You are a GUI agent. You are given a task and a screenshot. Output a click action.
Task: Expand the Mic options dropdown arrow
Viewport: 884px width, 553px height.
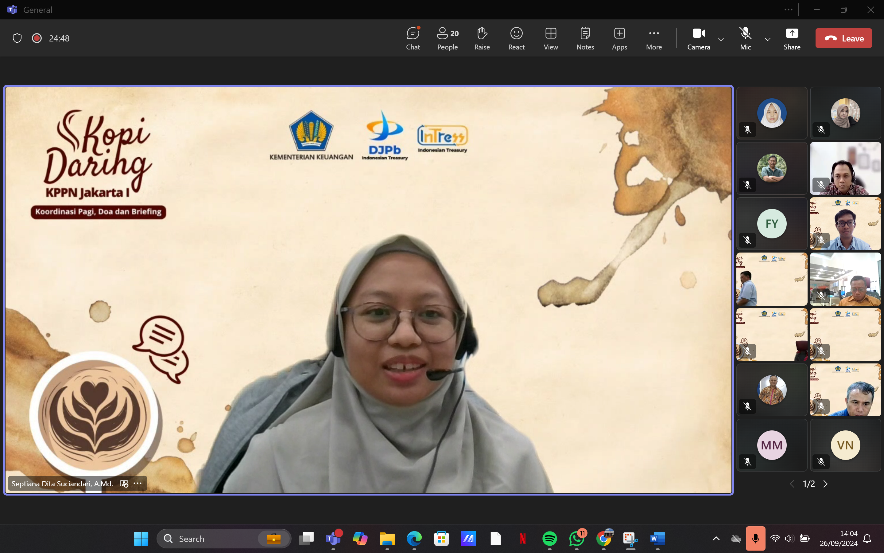(x=767, y=39)
